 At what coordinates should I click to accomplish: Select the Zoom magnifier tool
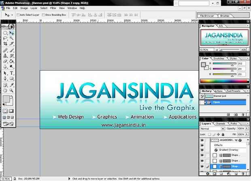[11, 91]
